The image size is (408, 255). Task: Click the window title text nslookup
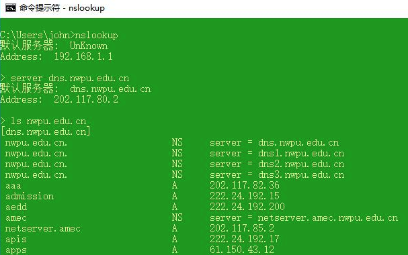click(87, 8)
